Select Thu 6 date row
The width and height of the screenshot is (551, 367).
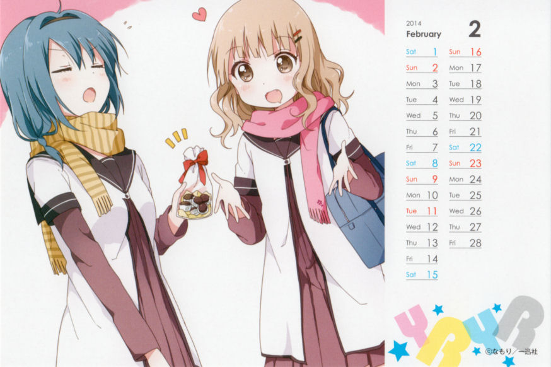tap(422, 131)
